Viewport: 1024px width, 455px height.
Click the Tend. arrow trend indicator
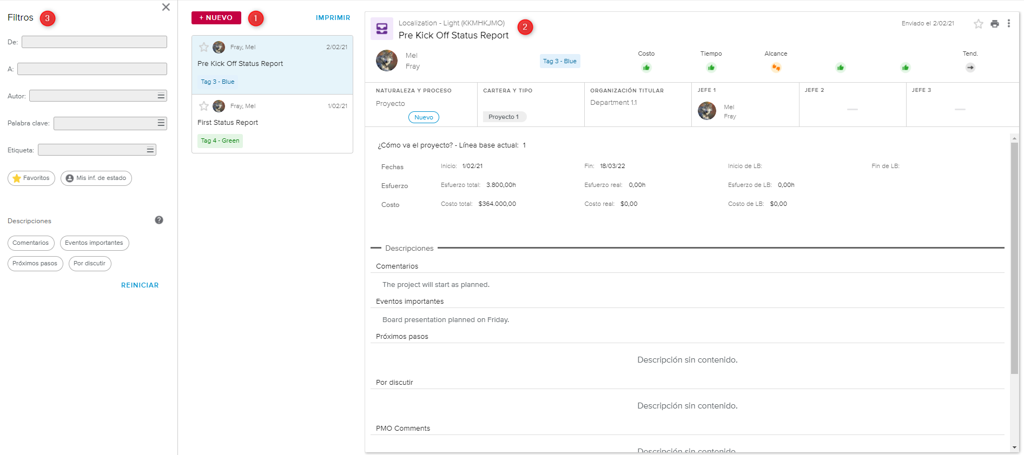[970, 68]
